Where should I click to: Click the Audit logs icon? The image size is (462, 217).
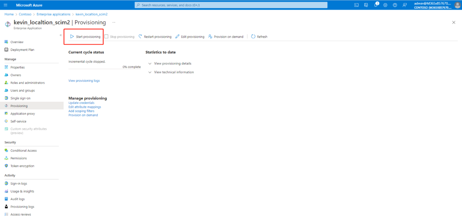pyautogui.click(x=6, y=199)
